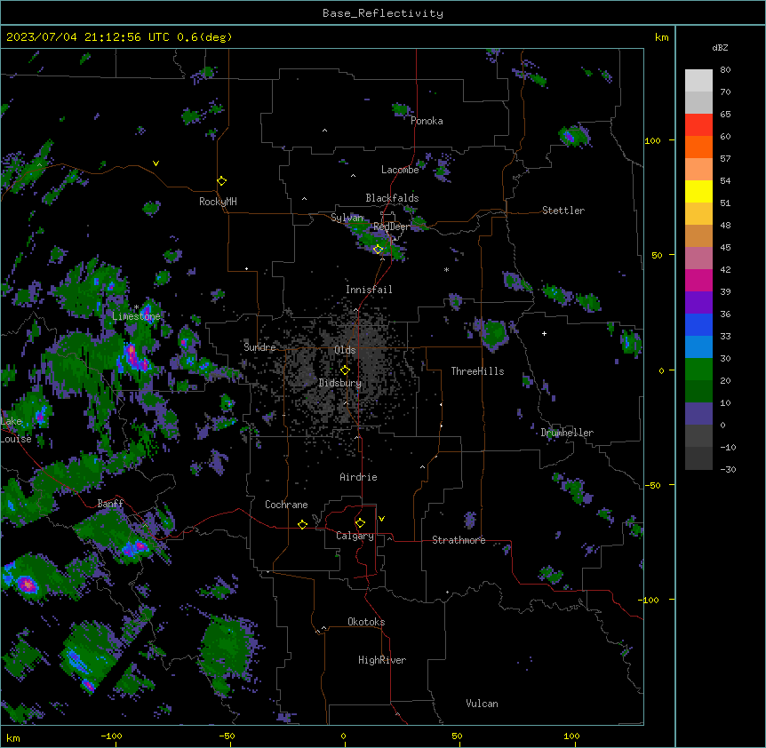Viewport: 766px width, 748px height.
Task: Click the Blackfalds city label
Action: click(x=392, y=198)
